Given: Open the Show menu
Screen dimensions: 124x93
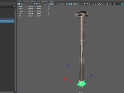Looking at the screenshot, I should click(x=39, y=2).
